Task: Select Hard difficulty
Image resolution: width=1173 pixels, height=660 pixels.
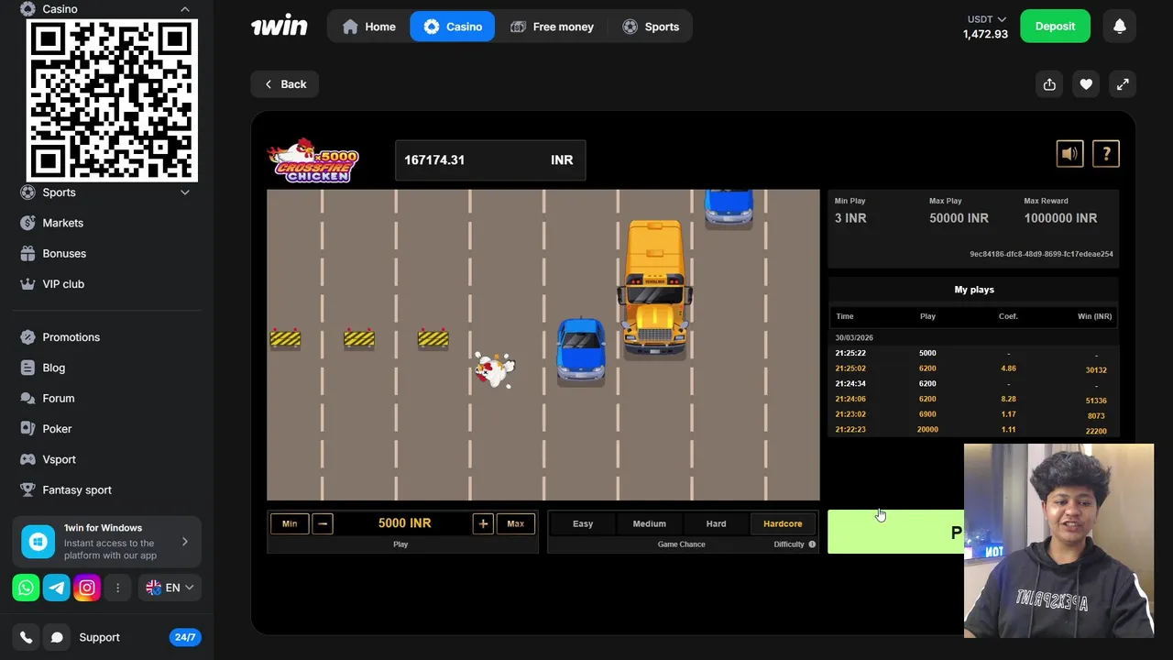Action: [716, 523]
